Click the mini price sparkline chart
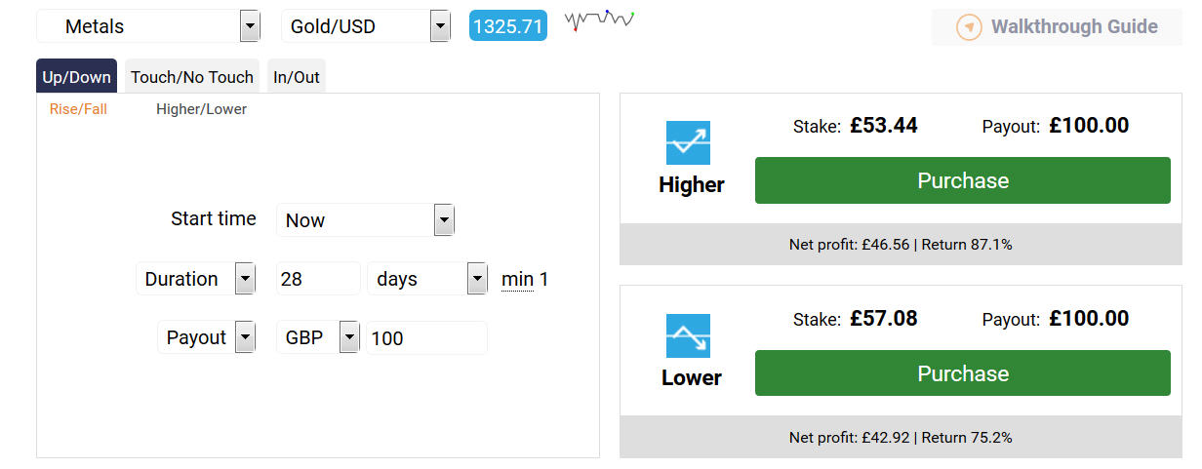The height and width of the screenshot is (469, 1202). [x=599, y=20]
